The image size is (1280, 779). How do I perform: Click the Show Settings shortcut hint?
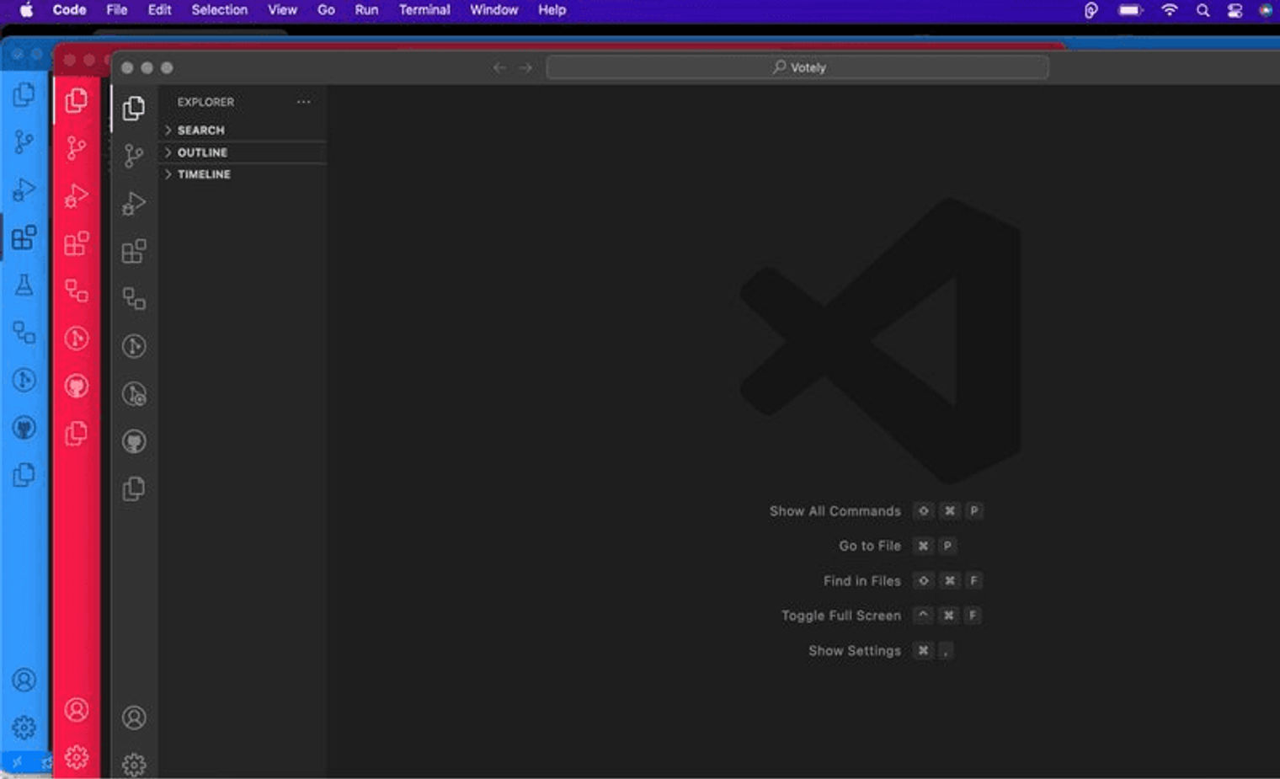click(882, 651)
